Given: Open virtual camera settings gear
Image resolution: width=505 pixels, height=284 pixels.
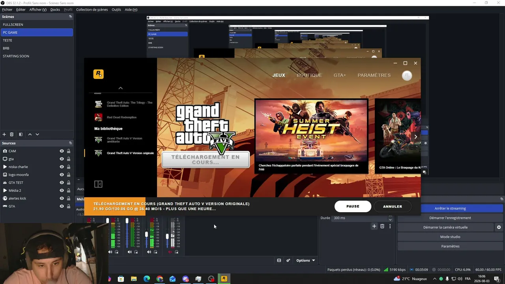Looking at the screenshot, I should [499, 227].
